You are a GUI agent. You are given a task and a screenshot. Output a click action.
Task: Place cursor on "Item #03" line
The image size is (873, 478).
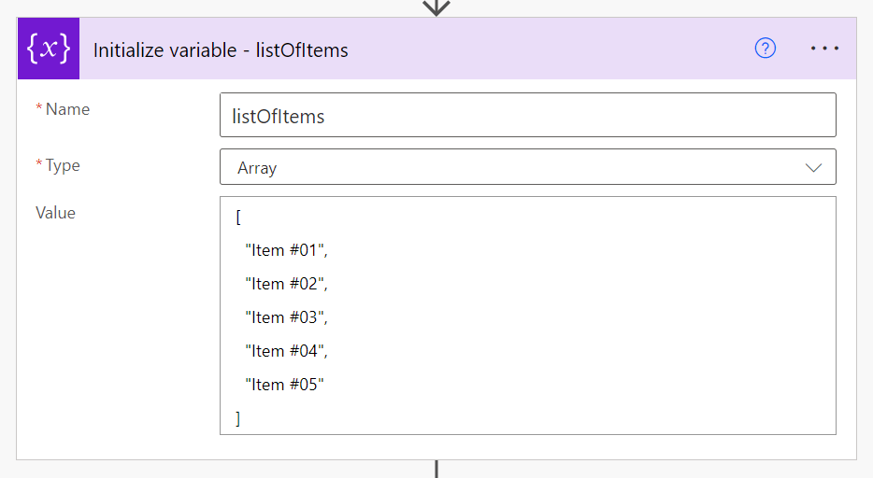click(286, 317)
